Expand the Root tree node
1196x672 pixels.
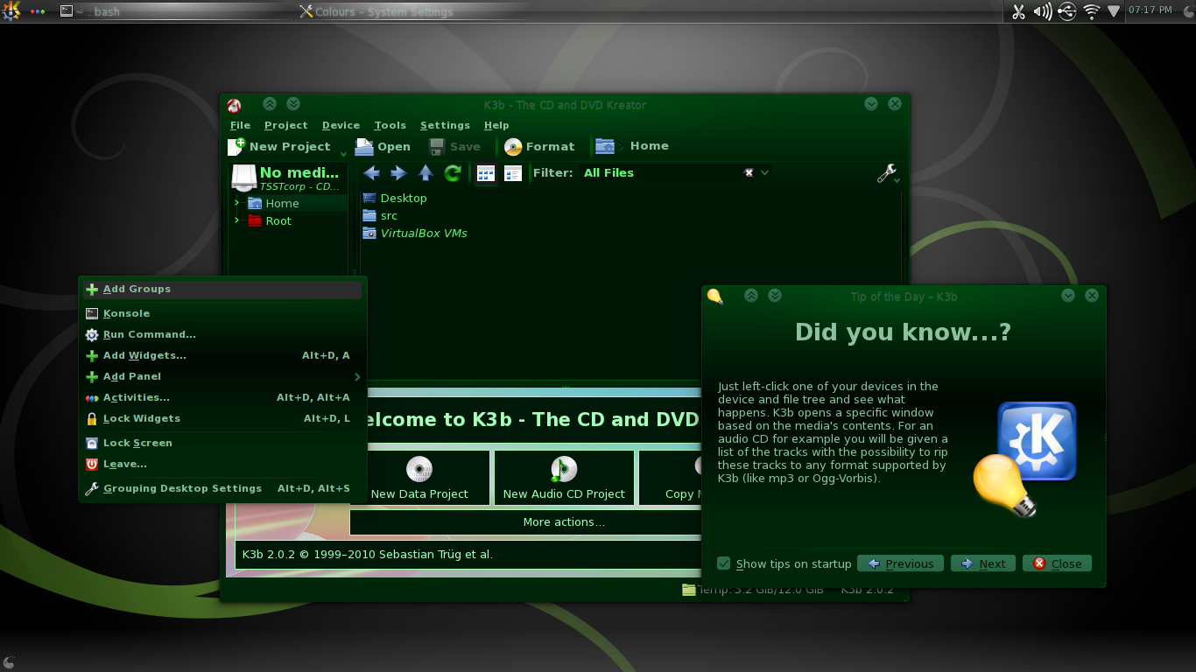pos(236,220)
